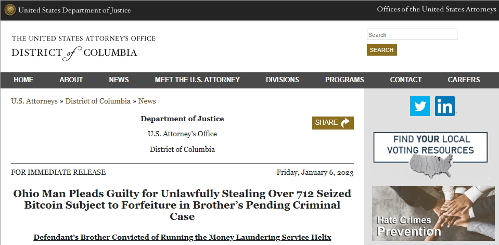The width and height of the screenshot is (499, 245).
Task: Open the CAREERS menu item
Action: 464,80
